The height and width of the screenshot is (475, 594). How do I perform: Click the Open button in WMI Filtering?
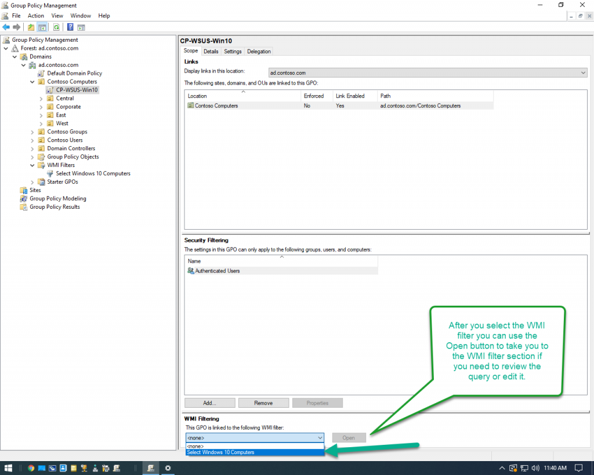click(349, 437)
